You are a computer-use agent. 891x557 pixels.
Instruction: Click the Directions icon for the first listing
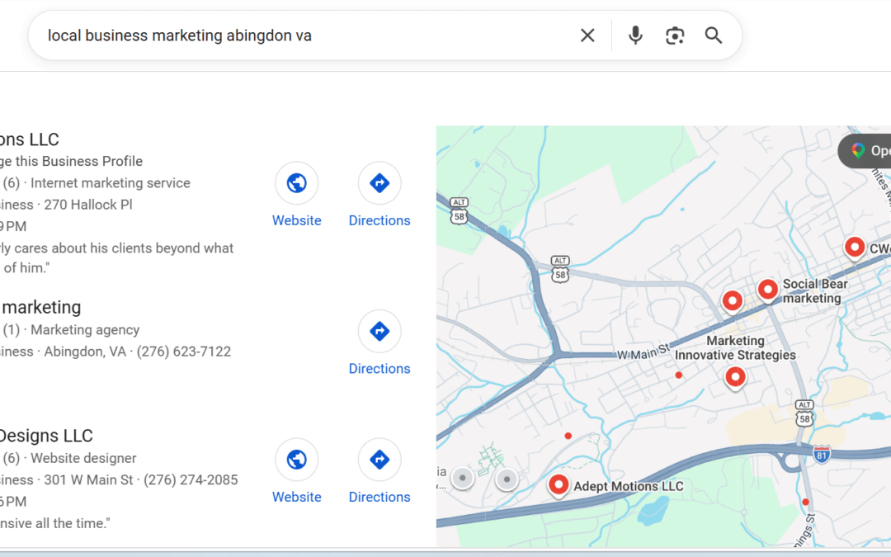pos(379,183)
